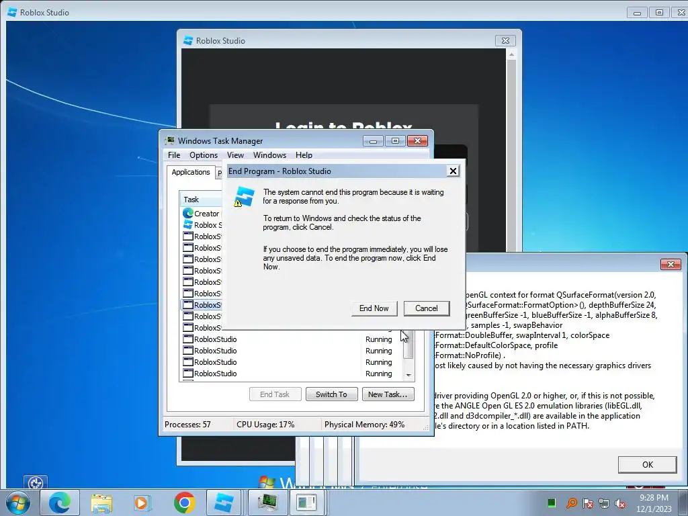Click the Processes: 57 status text

(187, 425)
